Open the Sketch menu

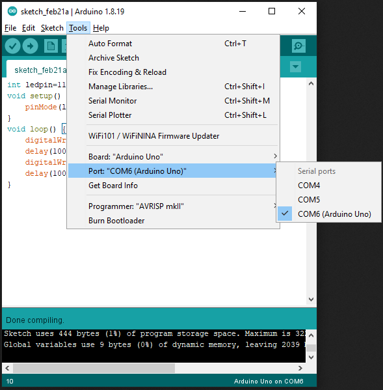coord(52,28)
